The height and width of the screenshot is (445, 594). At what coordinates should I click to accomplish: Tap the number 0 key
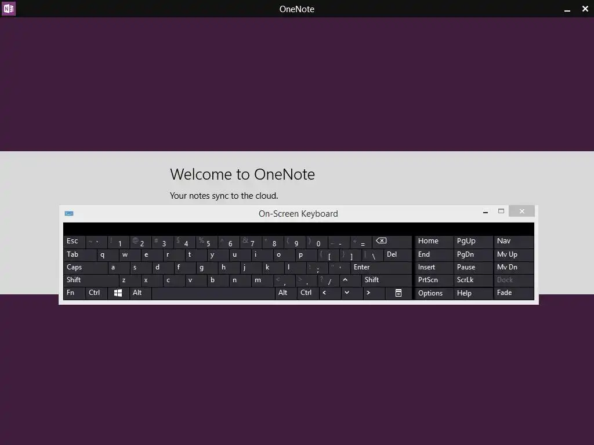pos(317,242)
